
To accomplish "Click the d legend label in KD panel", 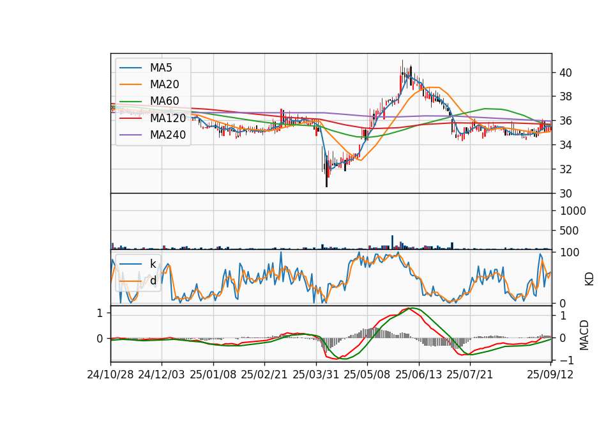I will tap(153, 281).
